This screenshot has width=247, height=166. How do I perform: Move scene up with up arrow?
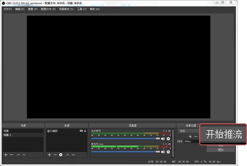(19, 155)
